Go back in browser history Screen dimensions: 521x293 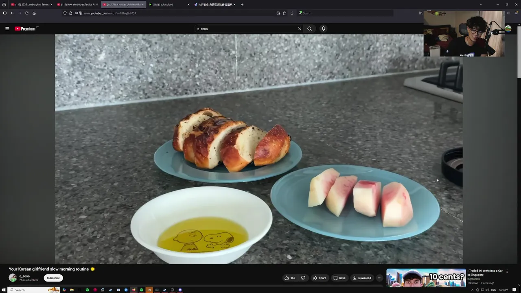coord(12,13)
